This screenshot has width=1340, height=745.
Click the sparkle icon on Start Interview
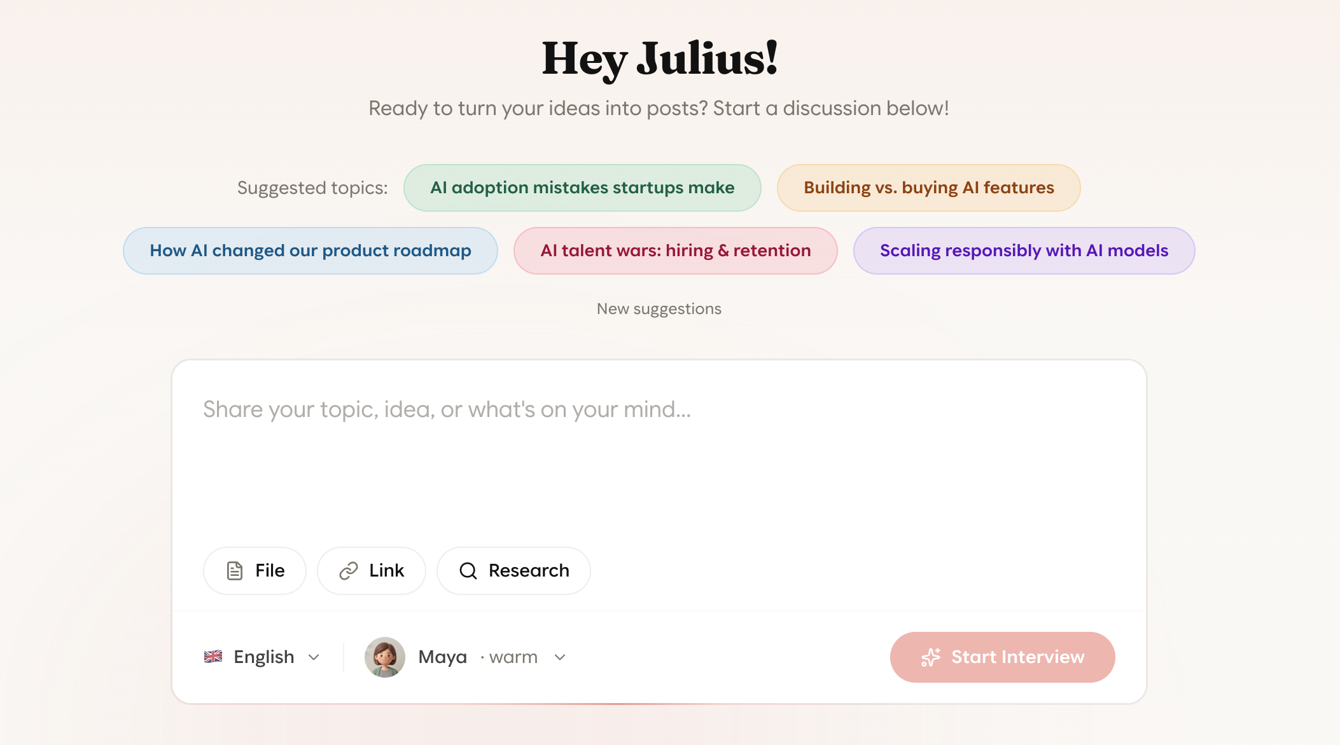click(931, 657)
